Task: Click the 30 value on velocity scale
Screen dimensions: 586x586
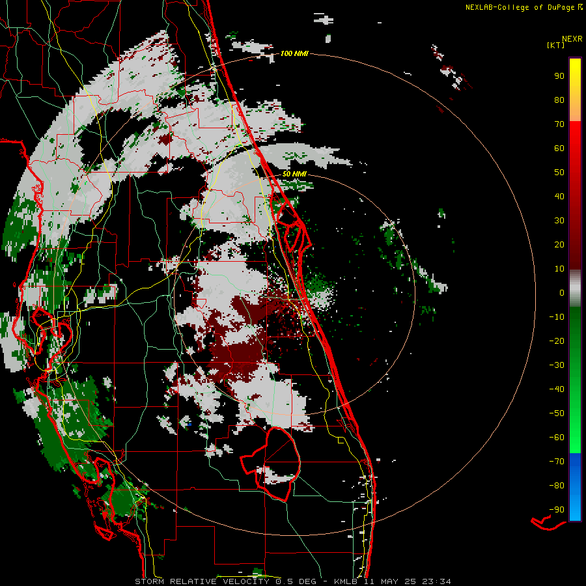Action: click(x=559, y=221)
